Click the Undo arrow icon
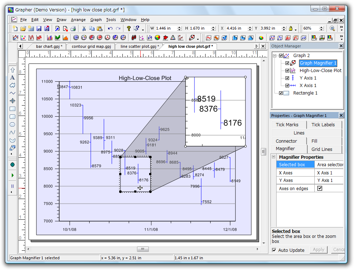 (x=110, y=29)
